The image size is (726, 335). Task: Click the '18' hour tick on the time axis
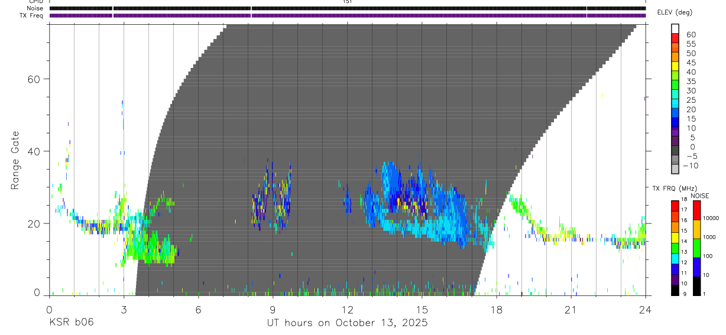[496, 309]
